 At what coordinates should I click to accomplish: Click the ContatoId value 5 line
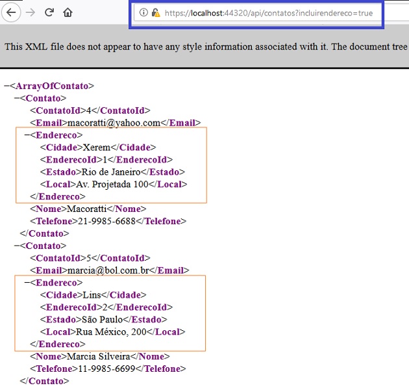(x=90, y=258)
